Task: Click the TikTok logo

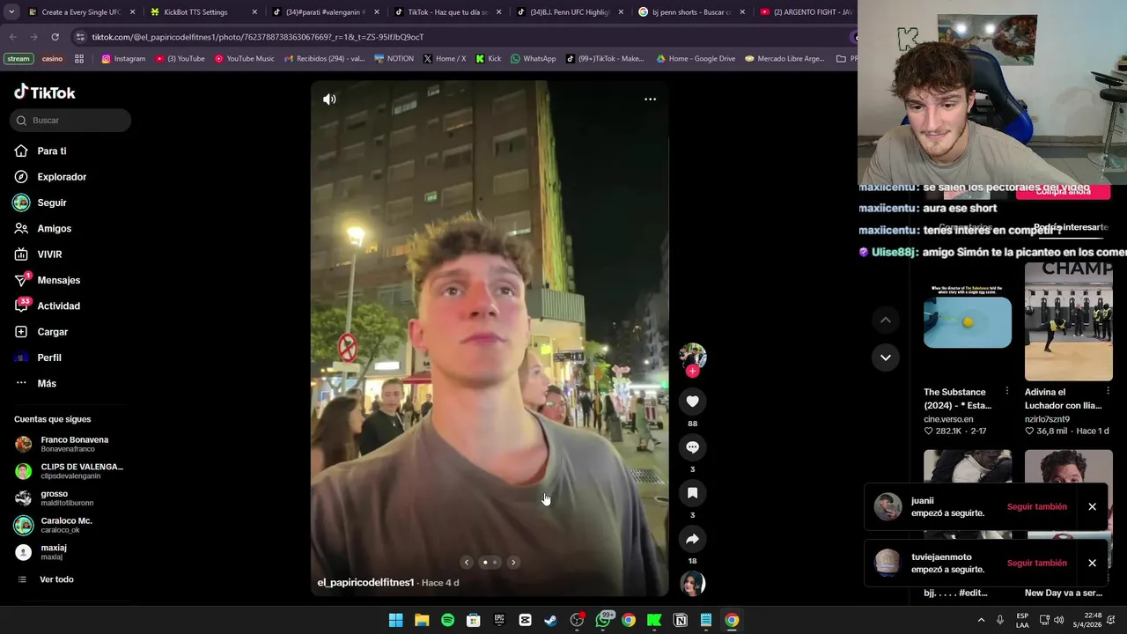Action: point(45,92)
